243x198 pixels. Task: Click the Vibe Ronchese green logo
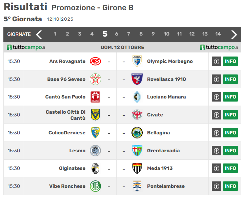(95, 186)
